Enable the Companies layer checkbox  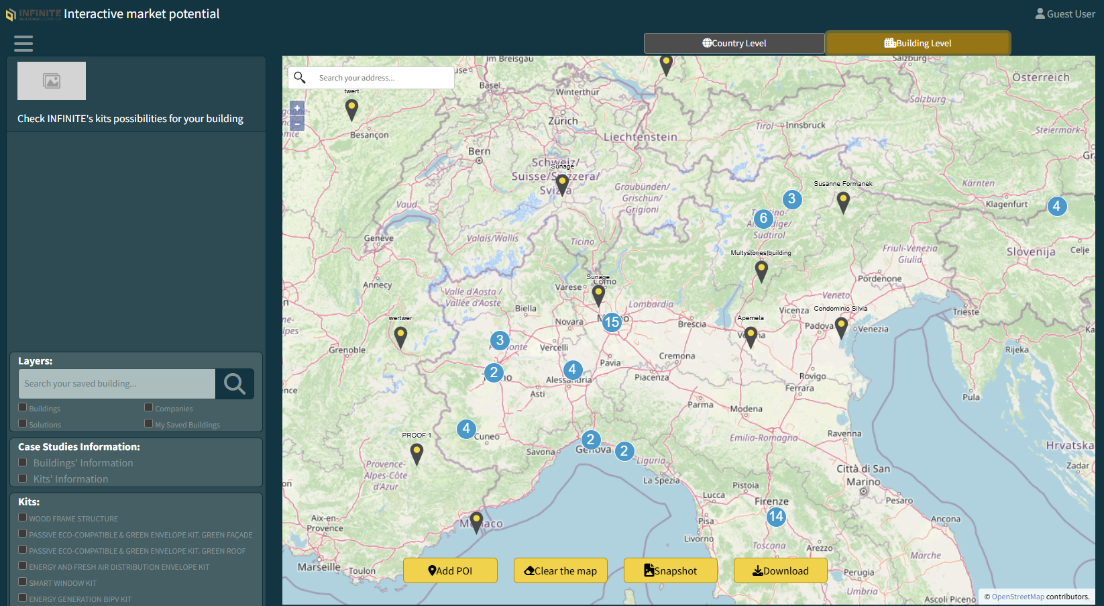(x=148, y=407)
